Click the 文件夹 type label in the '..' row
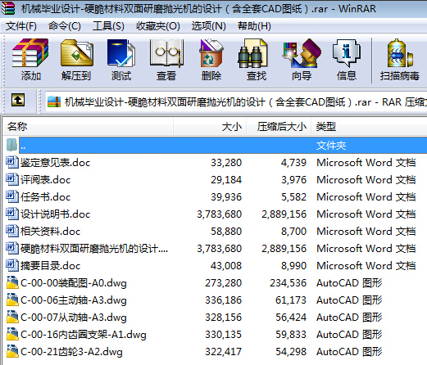 point(331,146)
